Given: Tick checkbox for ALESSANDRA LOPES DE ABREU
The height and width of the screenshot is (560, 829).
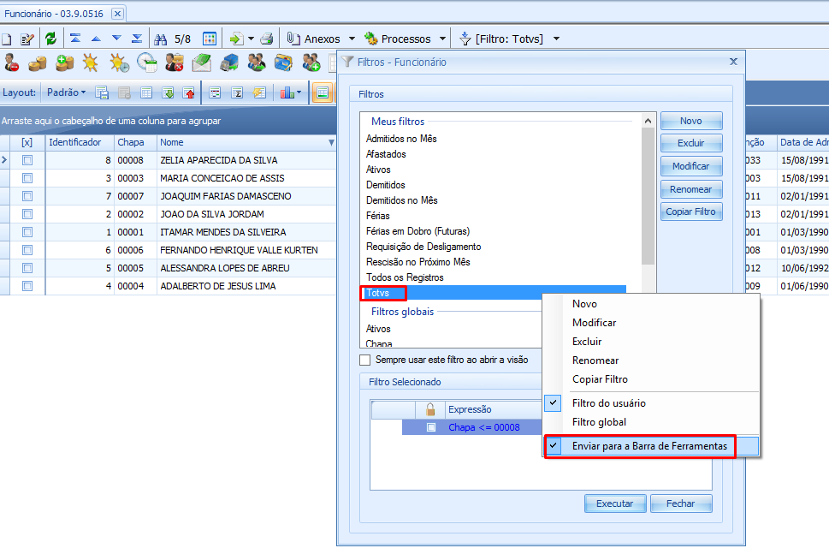Looking at the screenshot, I should [x=27, y=268].
